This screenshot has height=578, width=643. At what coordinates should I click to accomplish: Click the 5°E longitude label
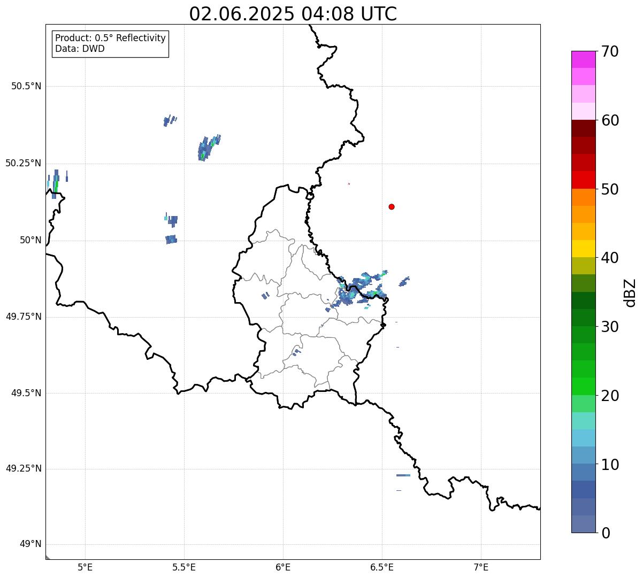pyautogui.click(x=86, y=567)
